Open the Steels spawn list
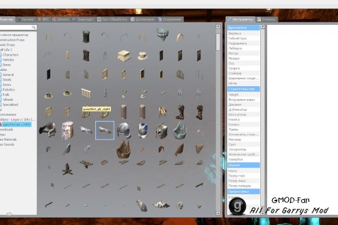The height and width of the screenshot is (225, 338). point(7,80)
